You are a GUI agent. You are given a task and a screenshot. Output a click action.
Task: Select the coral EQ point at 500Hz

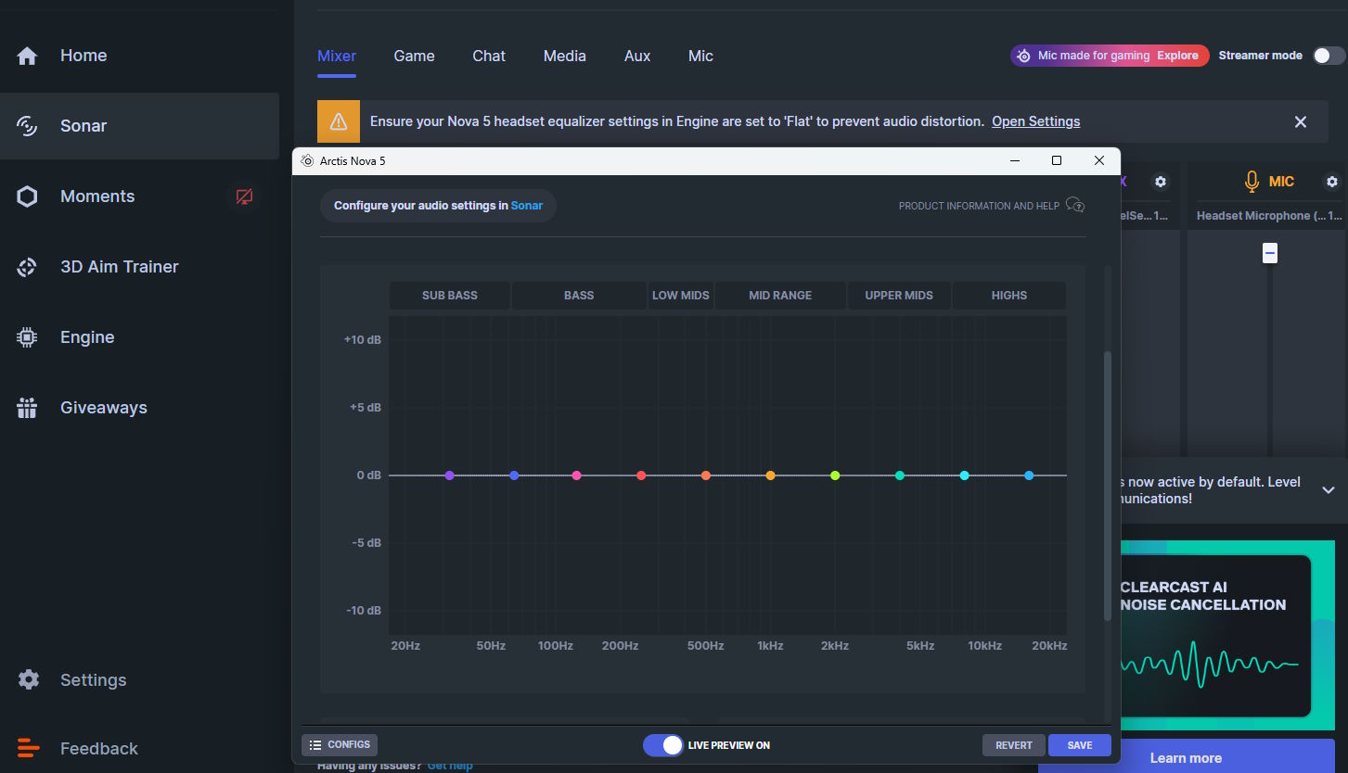(x=706, y=475)
